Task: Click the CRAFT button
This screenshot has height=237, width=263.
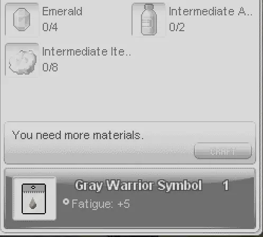Action: pyautogui.click(x=223, y=151)
